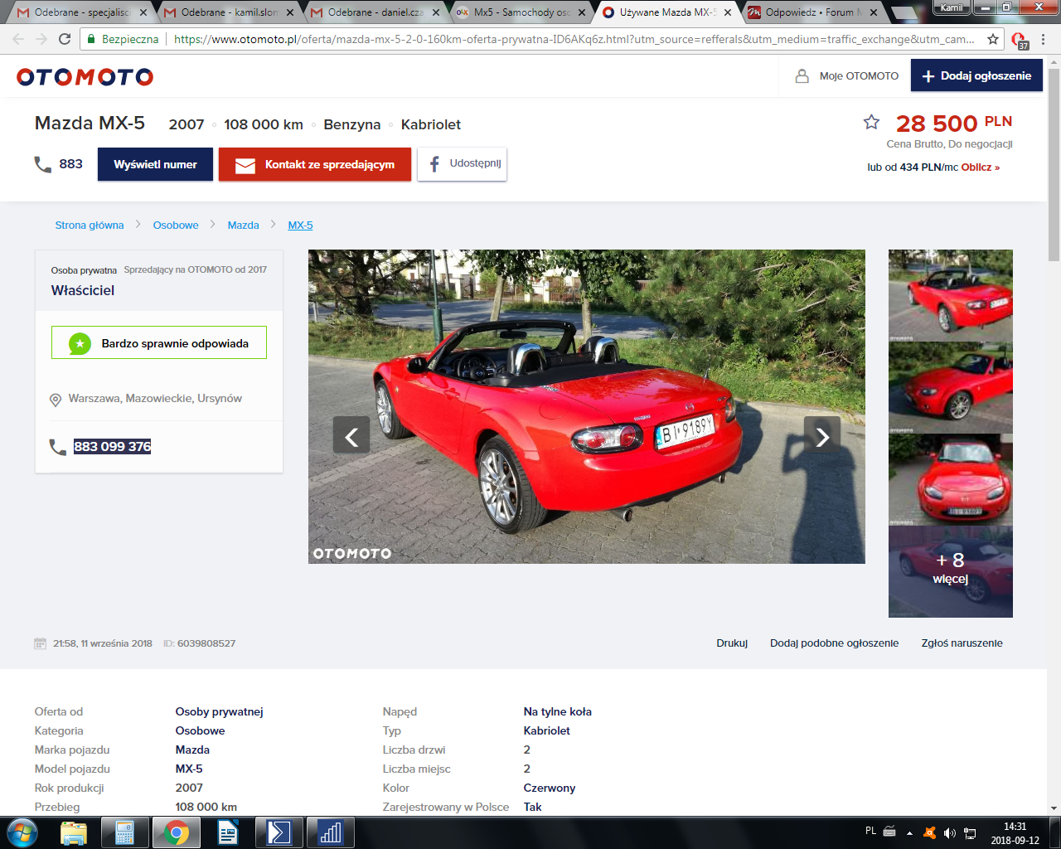Click the Właściciel seller name
This screenshot has width=1061, height=849.
click(x=83, y=290)
